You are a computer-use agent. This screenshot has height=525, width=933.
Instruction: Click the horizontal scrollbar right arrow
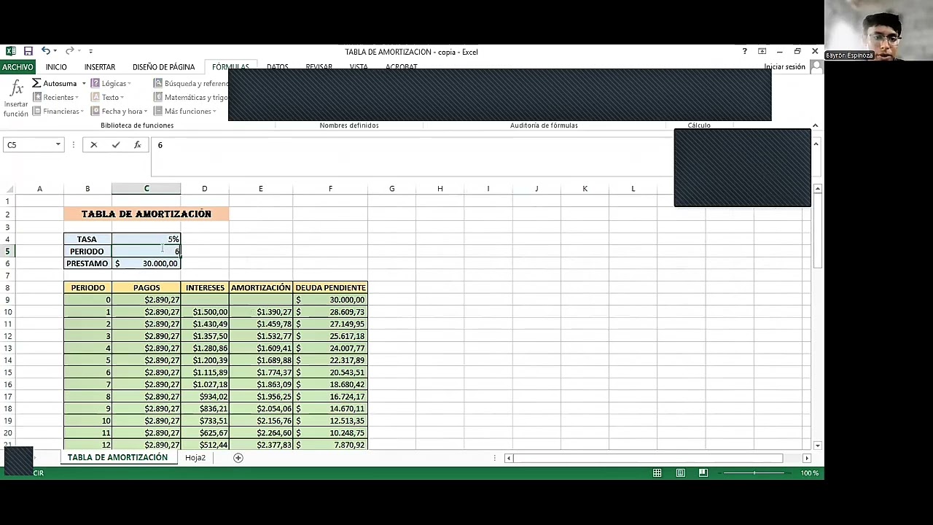coord(806,458)
